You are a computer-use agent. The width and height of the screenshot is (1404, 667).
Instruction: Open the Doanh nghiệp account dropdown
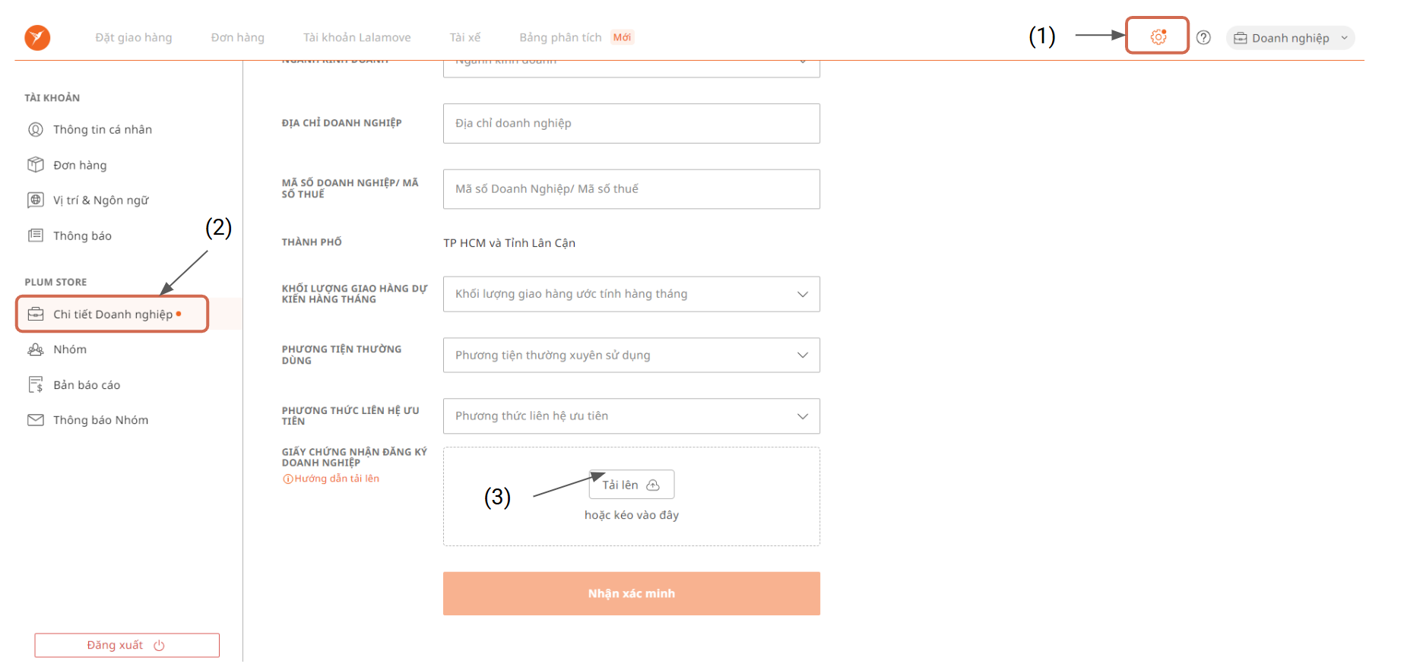point(1290,38)
